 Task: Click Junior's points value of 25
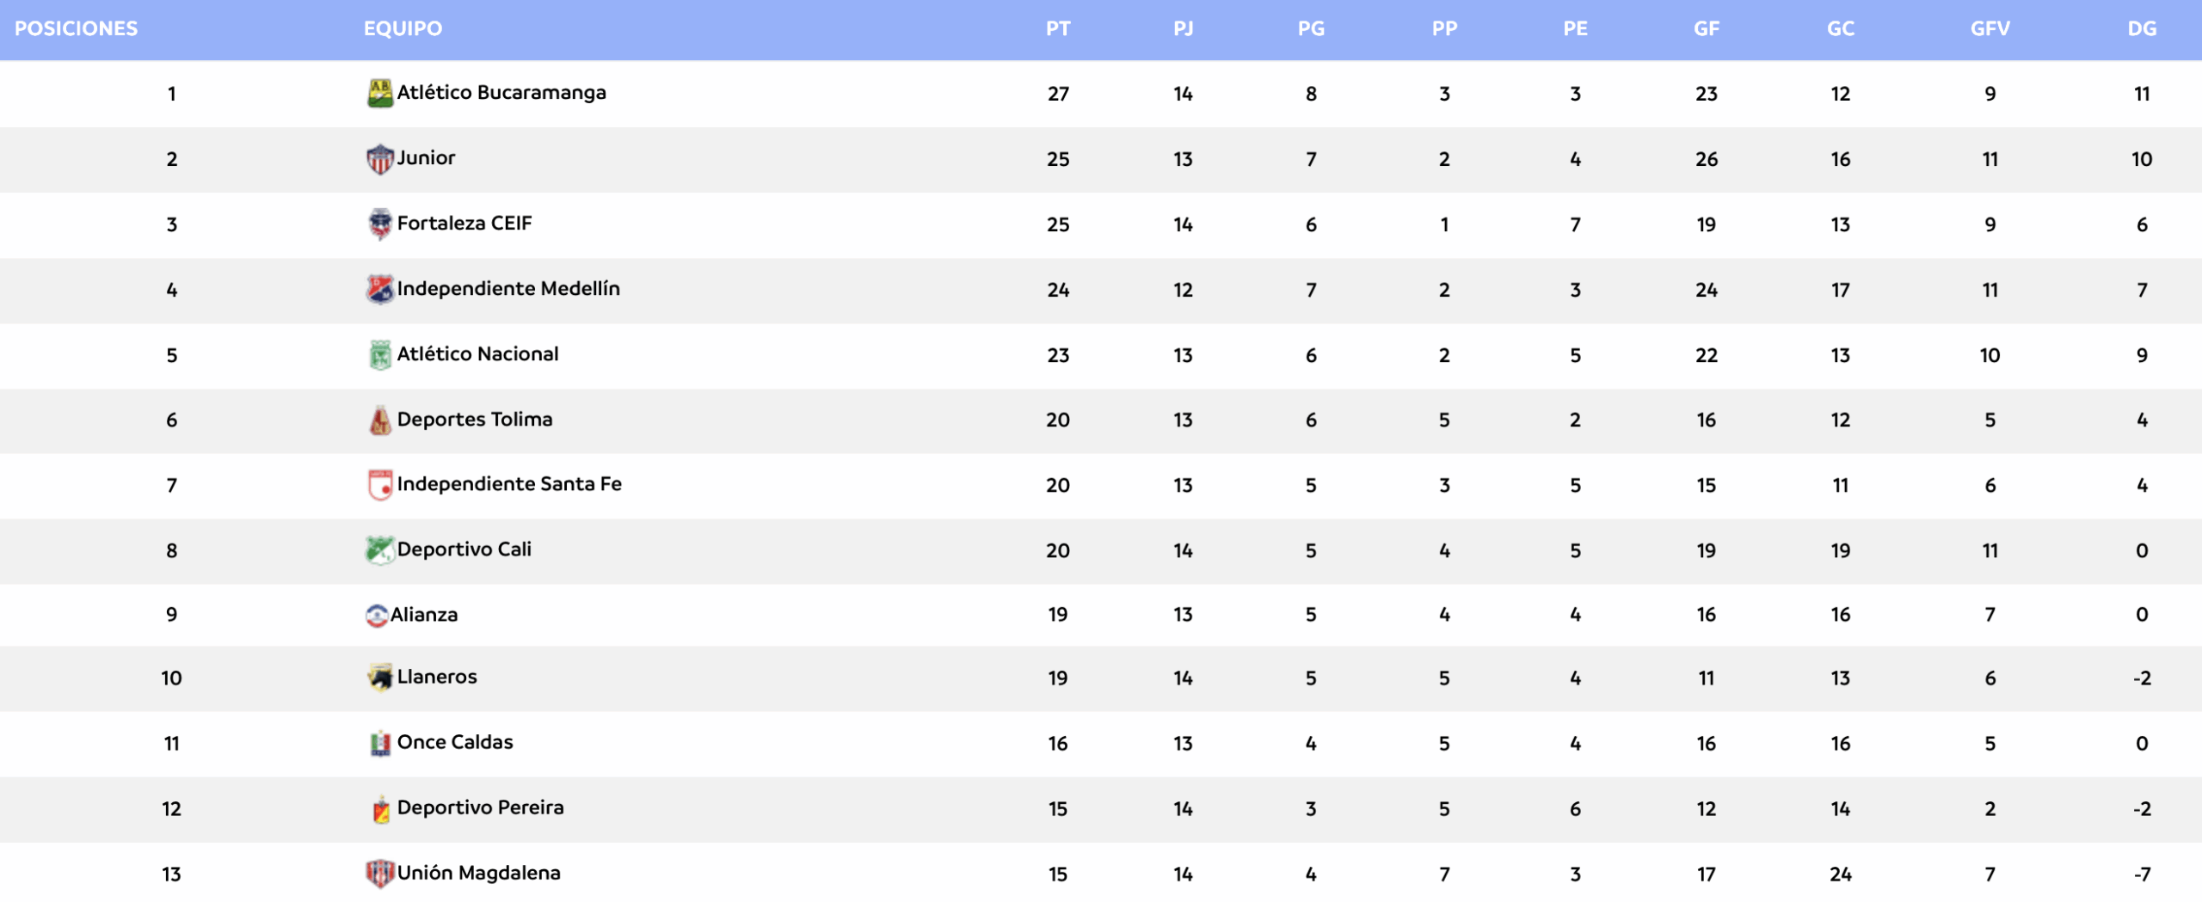tap(1058, 159)
